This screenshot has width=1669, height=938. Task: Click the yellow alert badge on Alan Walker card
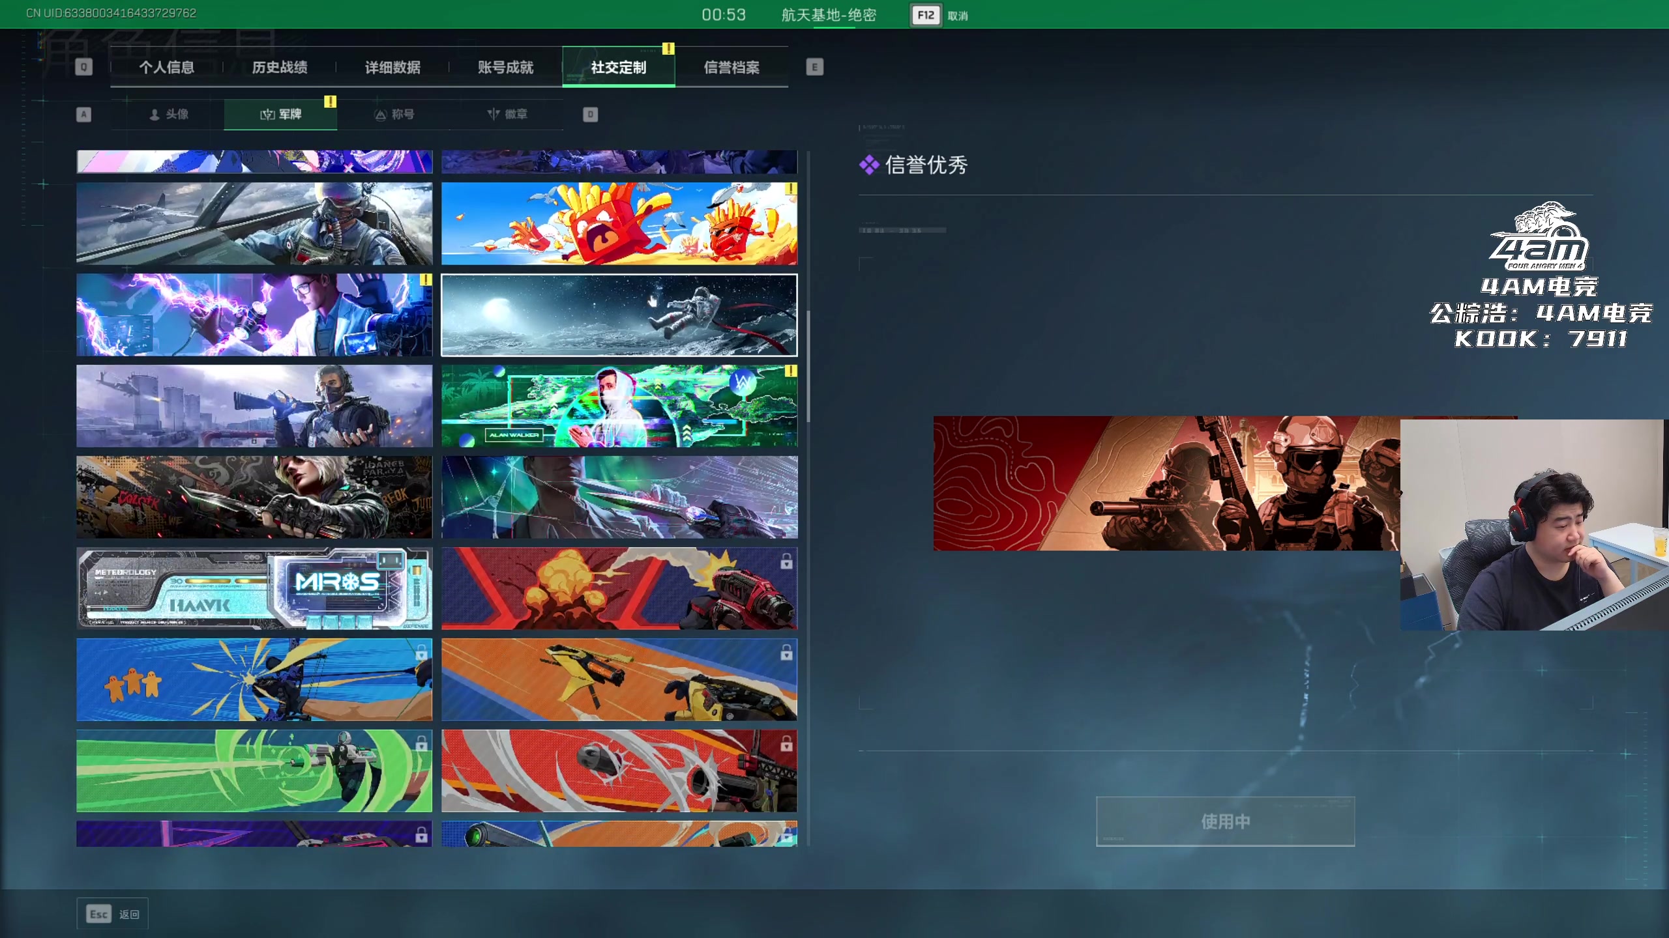[x=791, y=371]
